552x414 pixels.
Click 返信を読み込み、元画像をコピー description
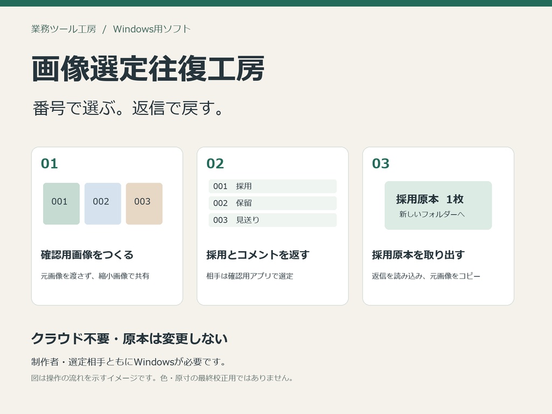pyautogui.click(x=426, y=276)
